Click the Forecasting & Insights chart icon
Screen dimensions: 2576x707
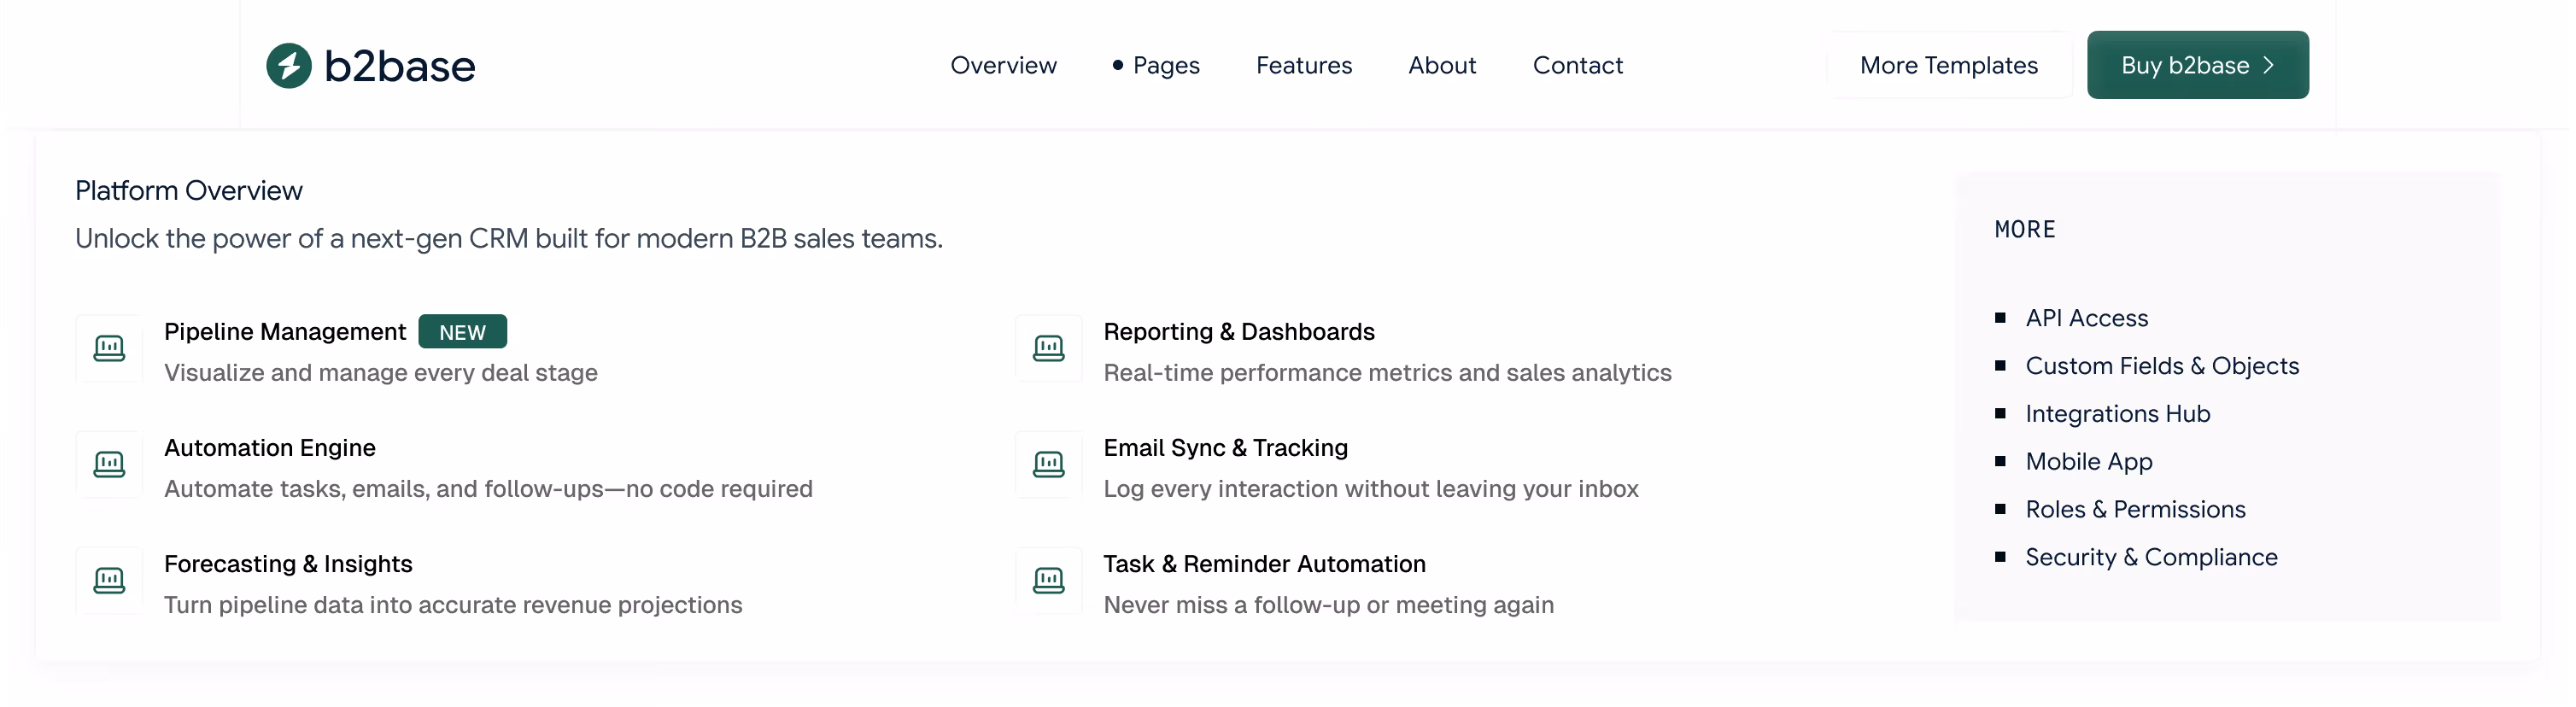[109, 580]
